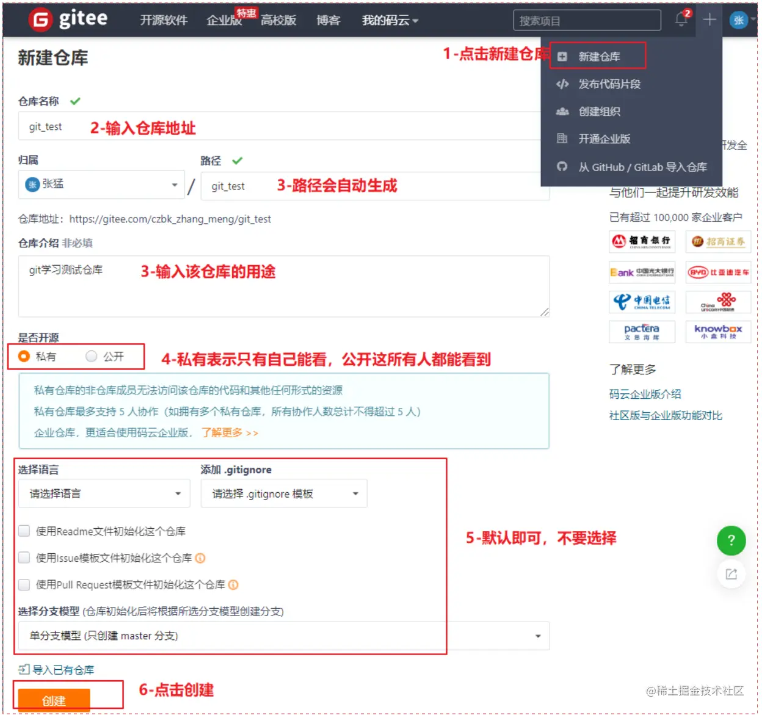The height and width of the screenshot is (715, 762).
Task: Click the 中国电信 logo
Action: (642, 302)
